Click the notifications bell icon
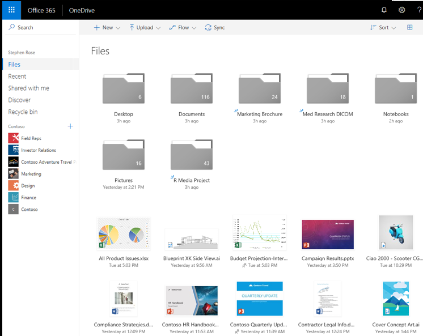The width and height of the screenshot is (423, 336). (x=384, y=10)
